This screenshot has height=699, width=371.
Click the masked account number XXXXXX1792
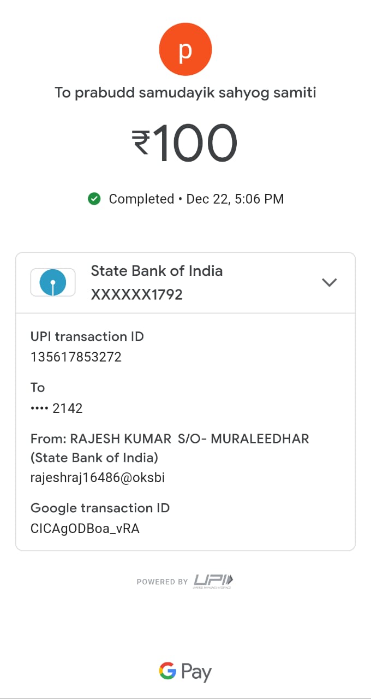pos(136,295)
